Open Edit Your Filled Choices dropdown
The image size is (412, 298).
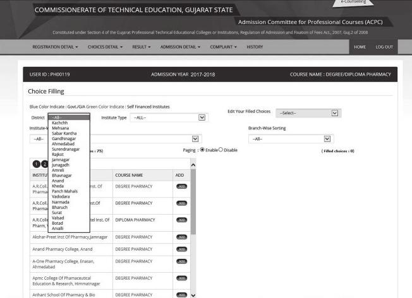(308, 113)
